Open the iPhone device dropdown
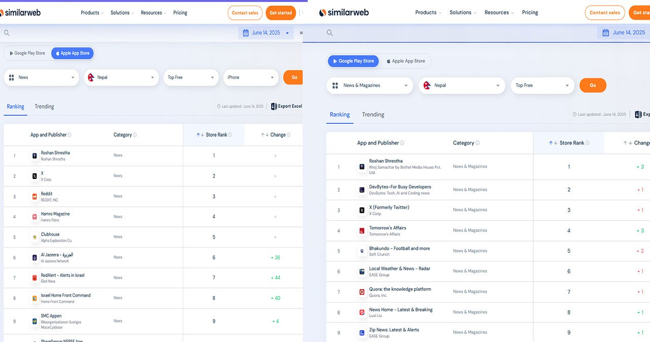Viewport: 650px width, 342px height. click(251, 78)
